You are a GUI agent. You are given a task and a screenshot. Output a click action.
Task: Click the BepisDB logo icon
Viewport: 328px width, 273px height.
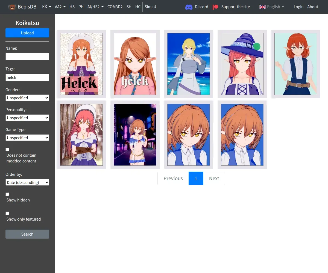tap(12, 7)
